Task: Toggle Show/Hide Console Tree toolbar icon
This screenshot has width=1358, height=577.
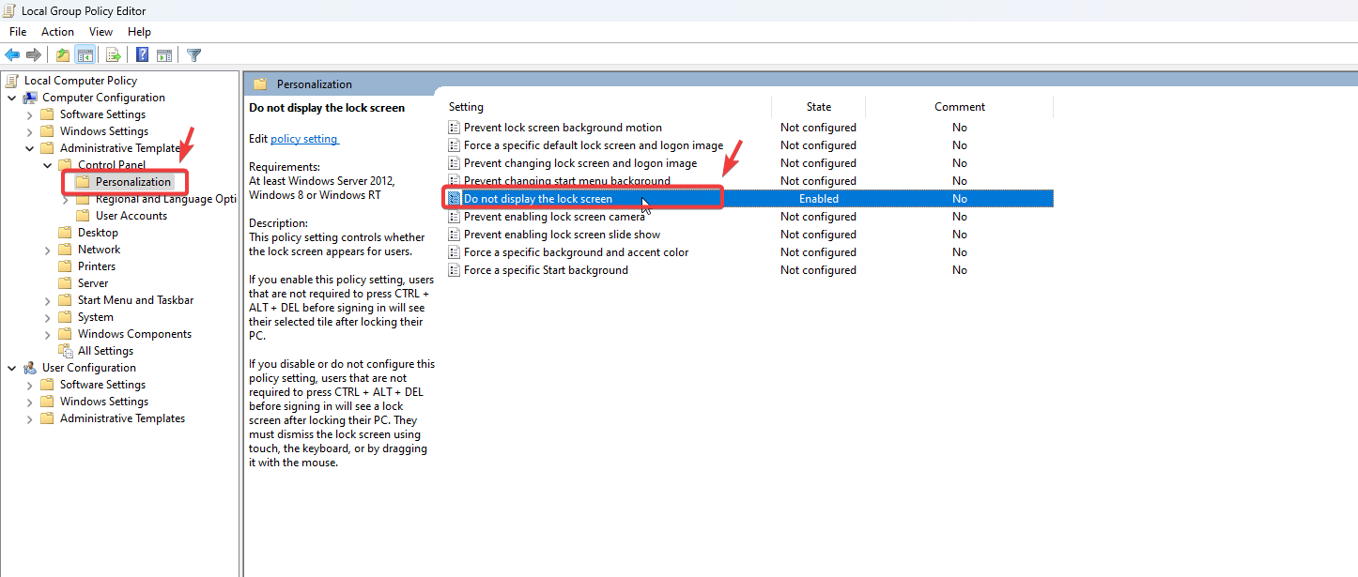Action: pos(85,55)
